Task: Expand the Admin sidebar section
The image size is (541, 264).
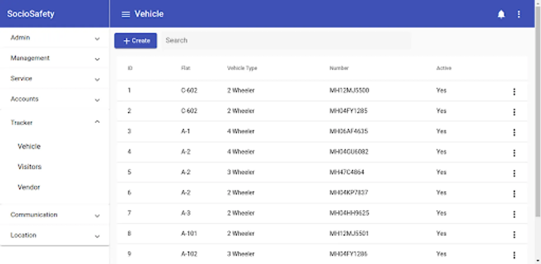Action: click(55, 38)
